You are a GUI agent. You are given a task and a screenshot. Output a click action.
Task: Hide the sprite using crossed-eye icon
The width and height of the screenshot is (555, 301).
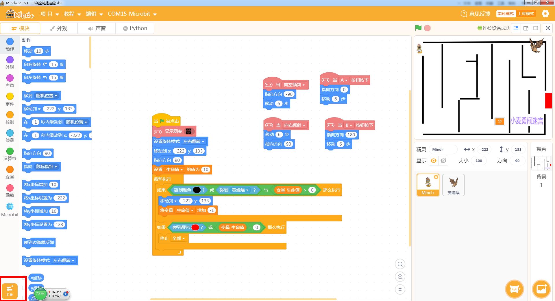tap(443, 161)
